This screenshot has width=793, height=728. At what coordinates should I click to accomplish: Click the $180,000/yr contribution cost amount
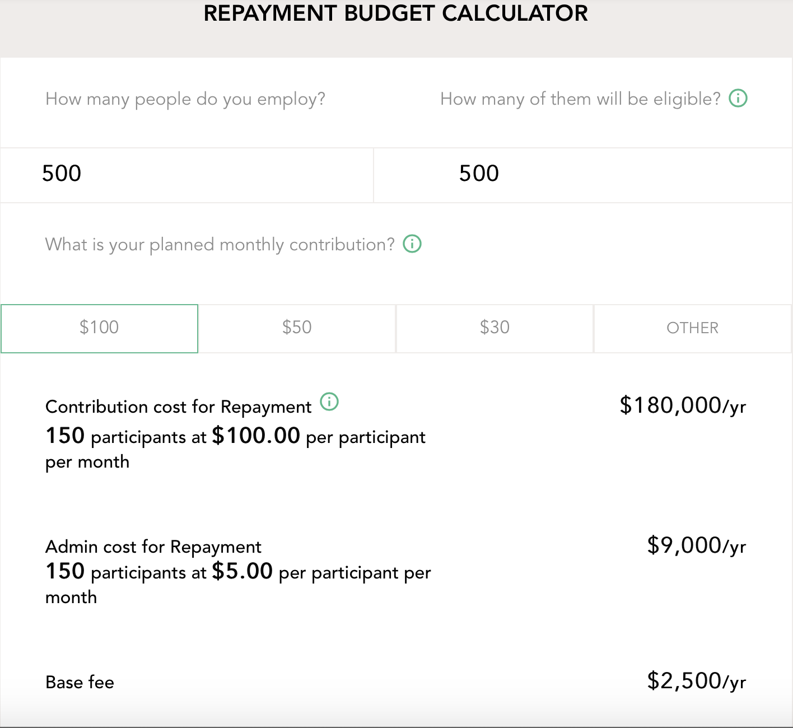coord(683,405)
